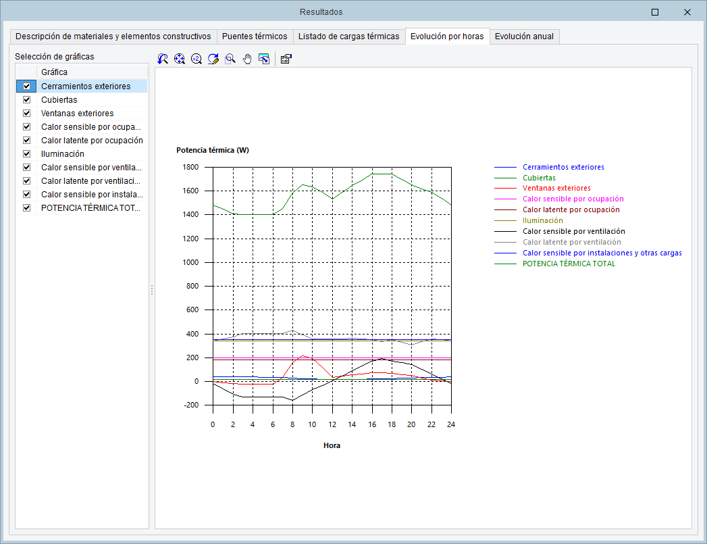The image size is (707, 544).
Task: Uncheck the POTENCIA TÉRMICA TOTAL checkbox
Action: tap(26, 208)
